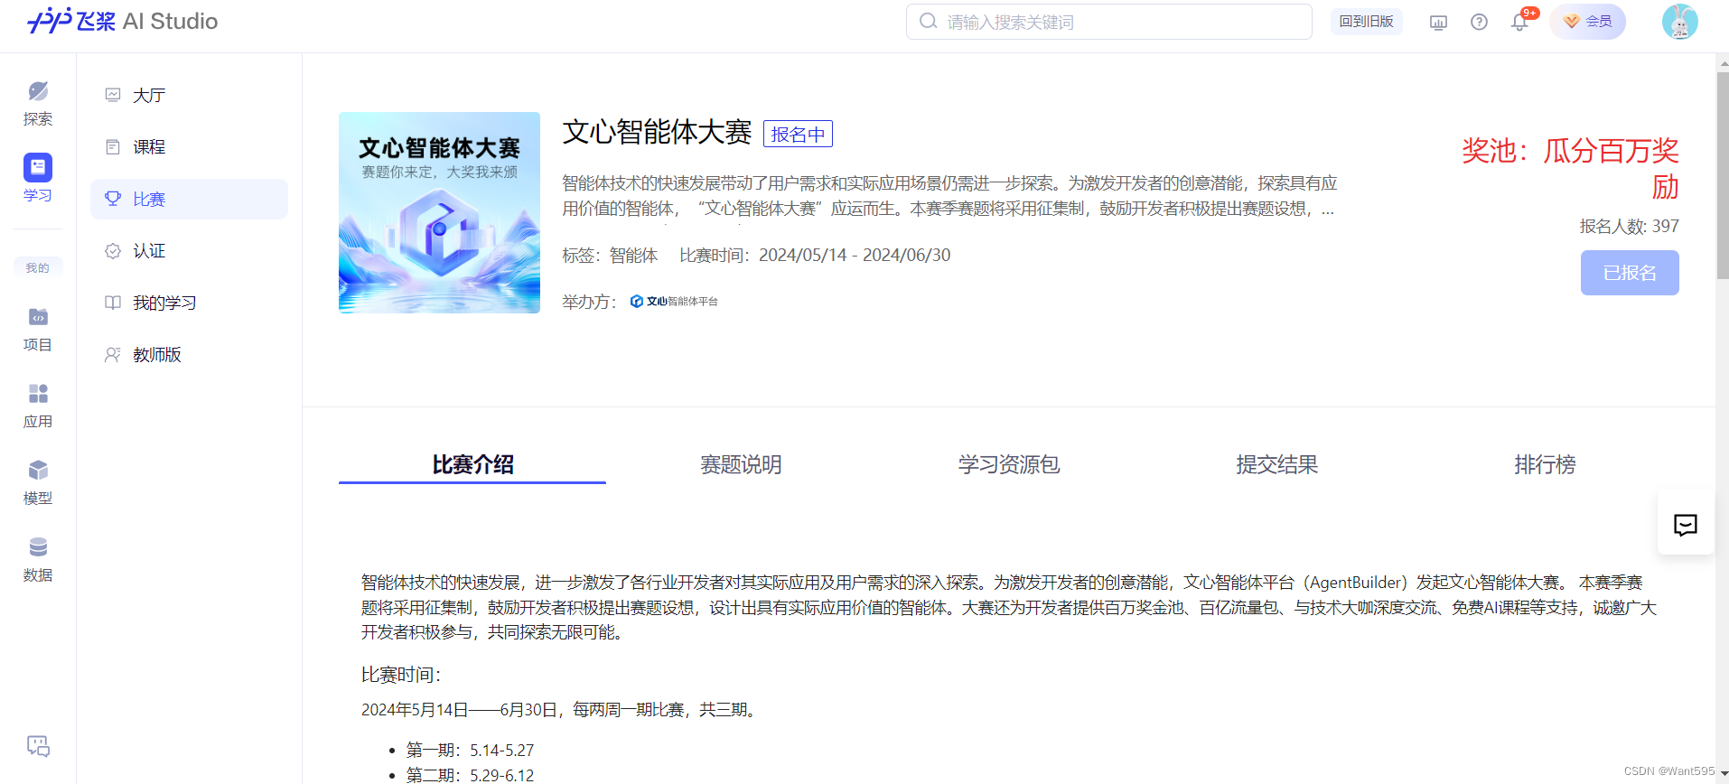This screenshot has width=1729, height=784.
Task: Open the help question mark icon
Action: (x=1479, y=22)
